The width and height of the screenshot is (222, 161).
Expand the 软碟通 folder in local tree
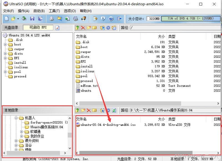[22, 132]
